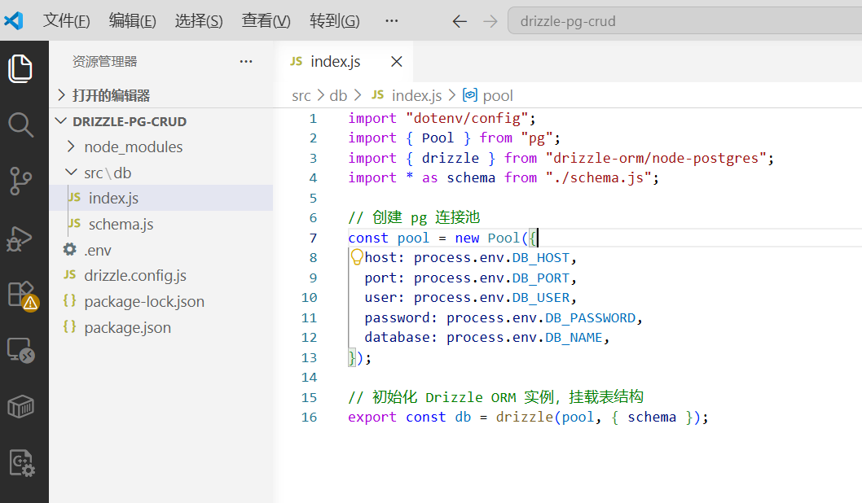The image size is (862, 503).
Task: Click line number 16 in the gutter
Action: (309, 417)
